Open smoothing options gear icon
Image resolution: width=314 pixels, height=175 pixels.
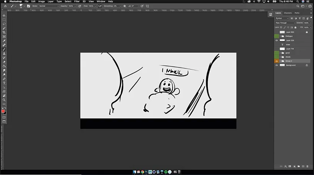click(125, 6)
